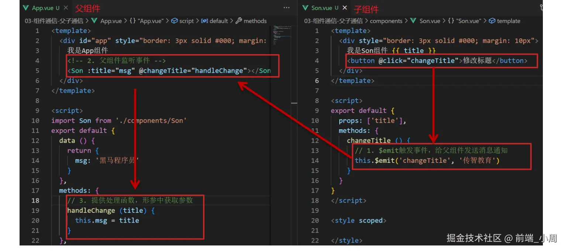Click '<Son :title="msg"' tag in App.vue
The height and width of the screenshot is (251, 565).
[x=169, y=71]
